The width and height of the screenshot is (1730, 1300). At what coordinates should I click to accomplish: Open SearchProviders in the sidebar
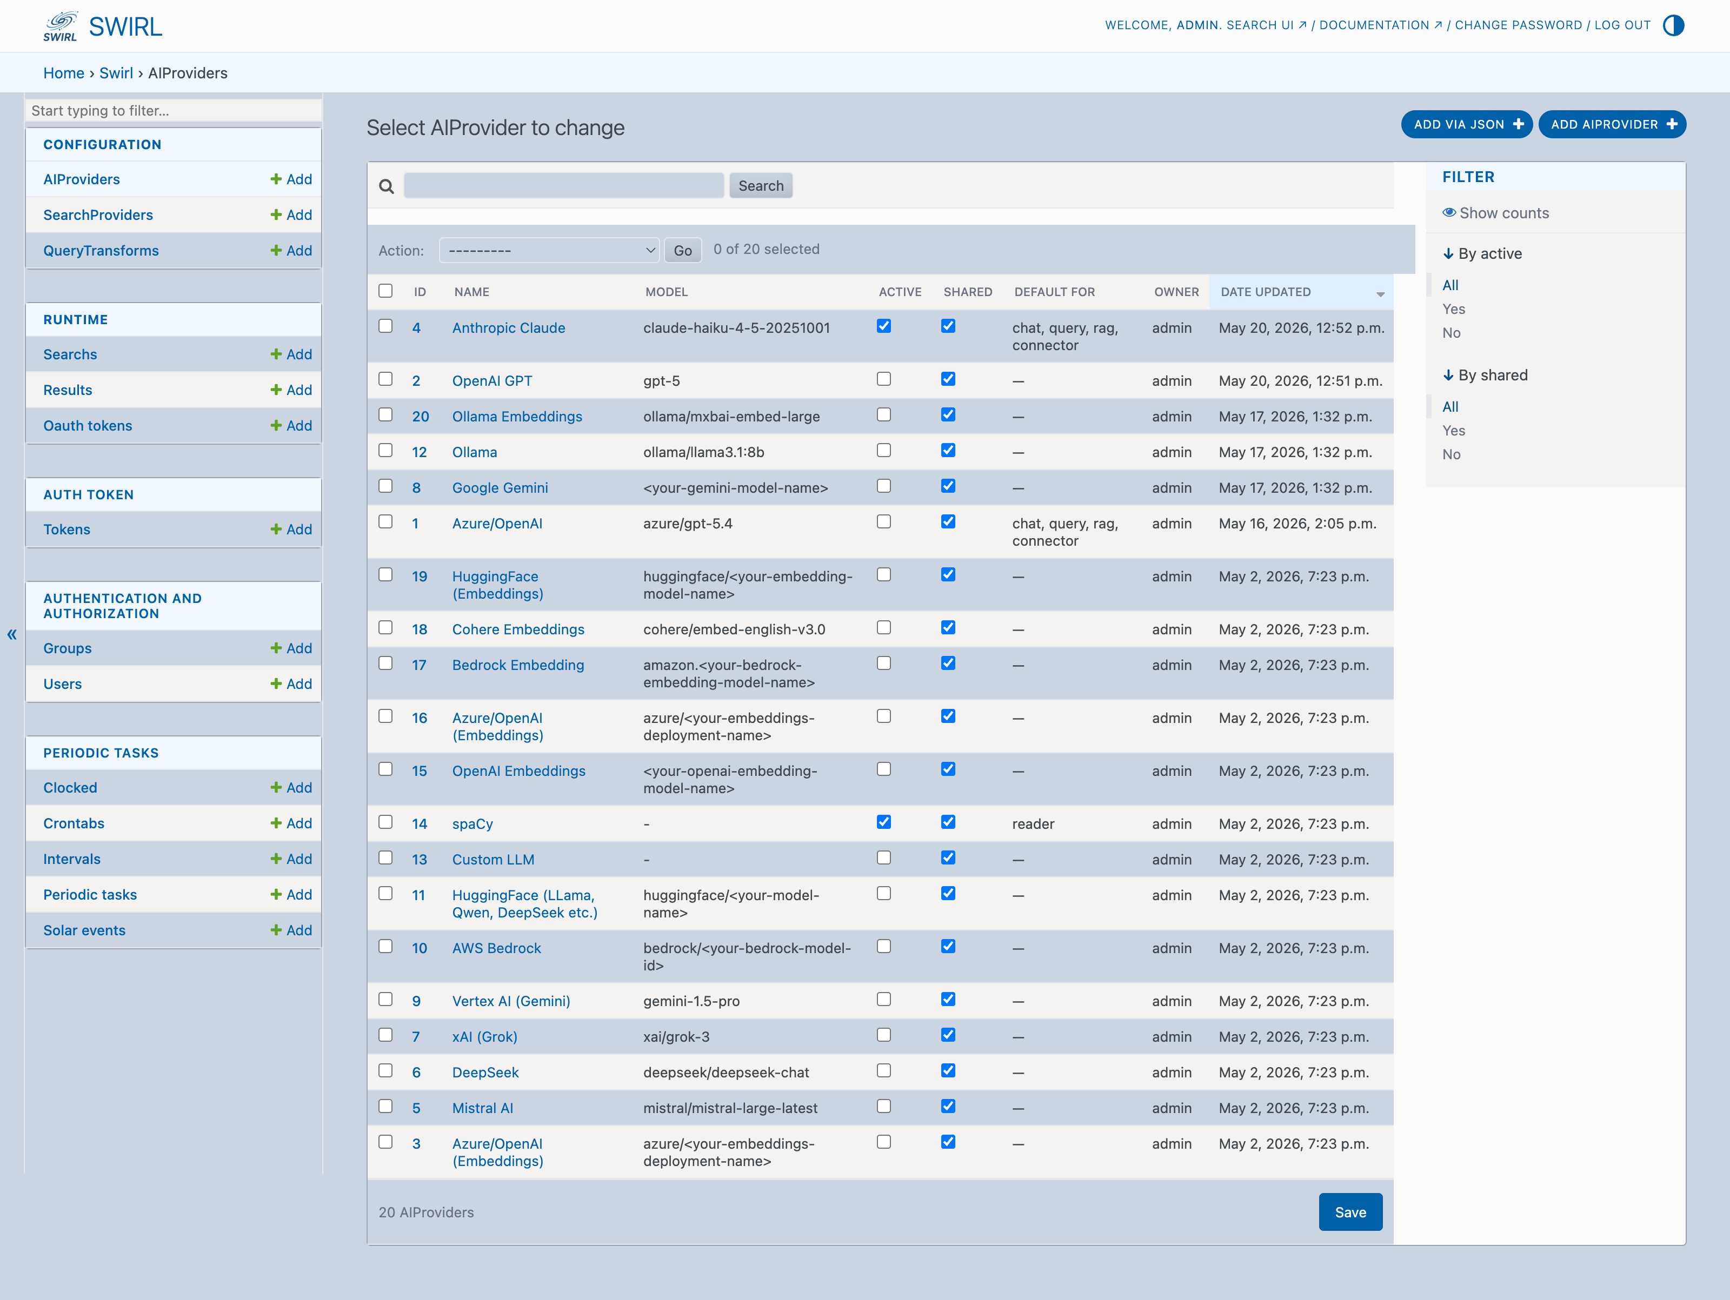98,215
